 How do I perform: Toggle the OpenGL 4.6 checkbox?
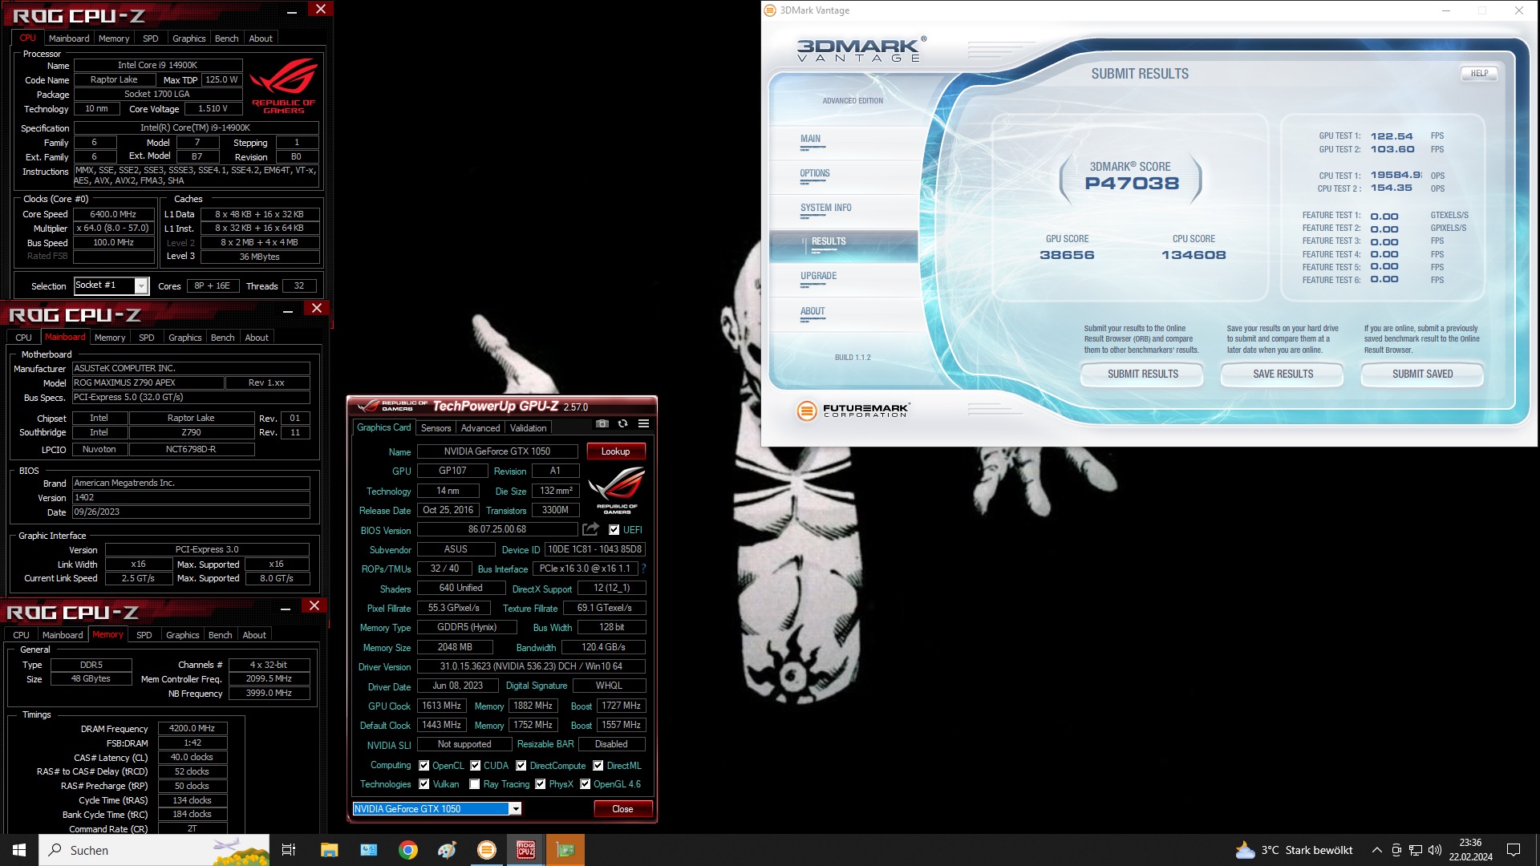tap(586, 784)
